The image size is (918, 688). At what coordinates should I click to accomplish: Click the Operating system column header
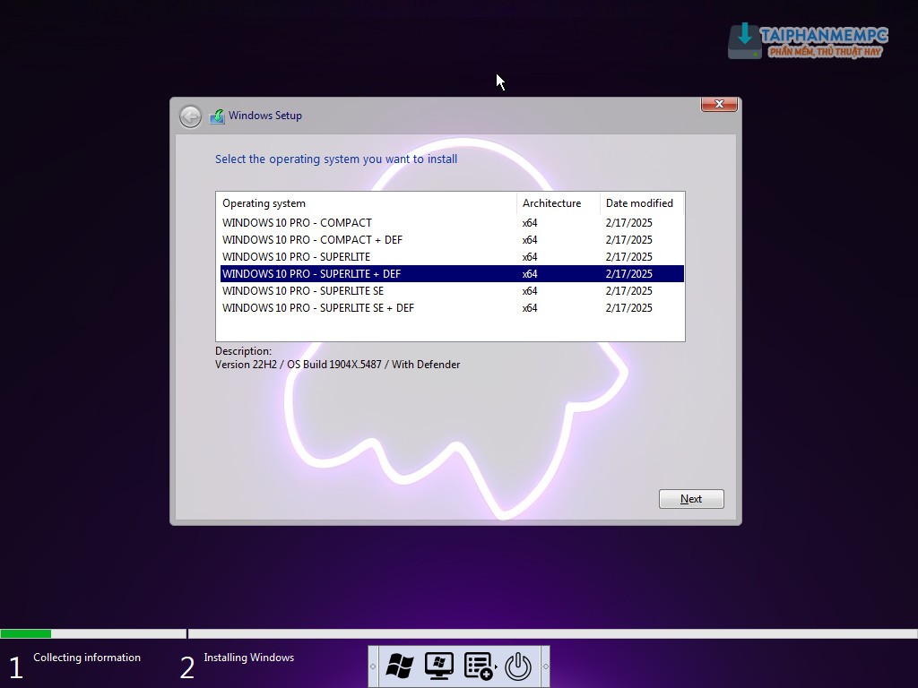click(x=264, y=203)
